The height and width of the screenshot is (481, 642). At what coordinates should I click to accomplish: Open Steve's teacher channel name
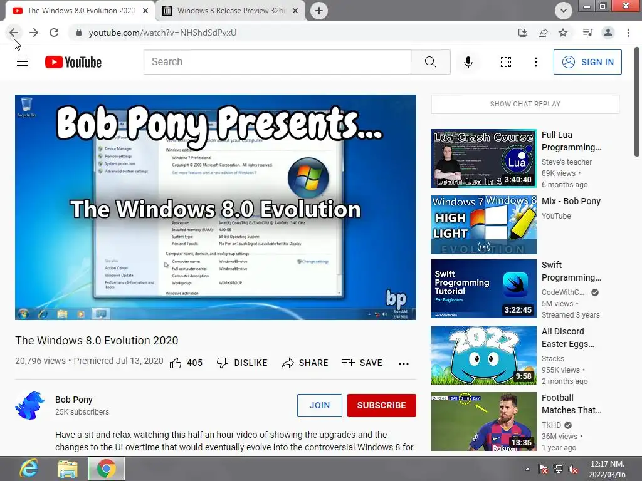(567, 162)
